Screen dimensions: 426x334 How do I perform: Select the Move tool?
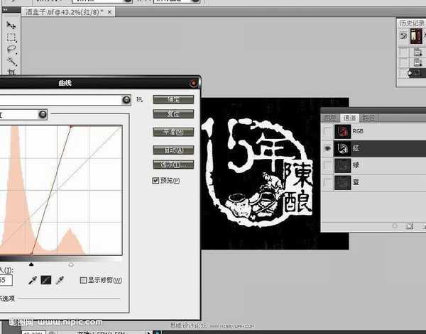11,25
